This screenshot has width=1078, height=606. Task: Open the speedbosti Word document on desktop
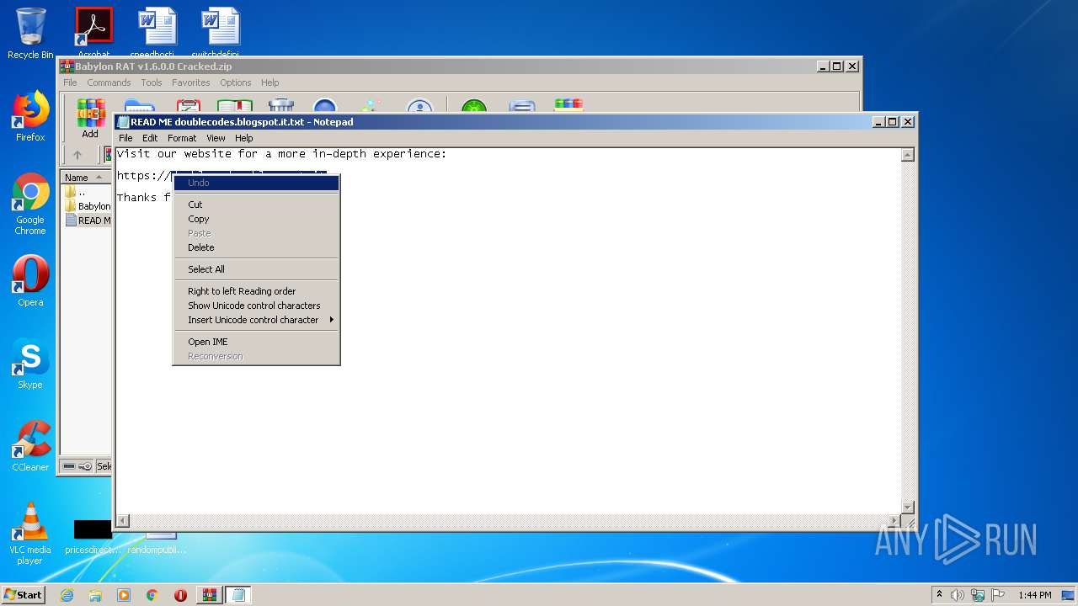(x=157, y=34)
